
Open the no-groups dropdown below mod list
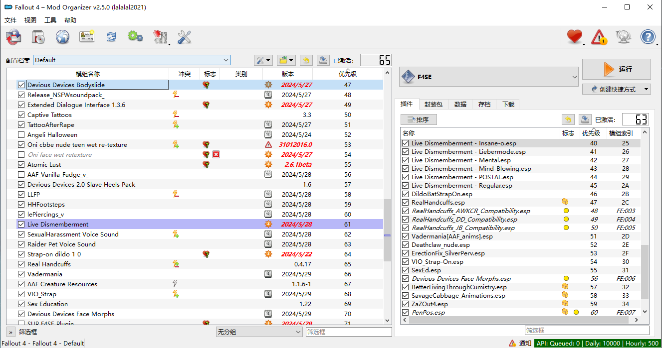259,332
